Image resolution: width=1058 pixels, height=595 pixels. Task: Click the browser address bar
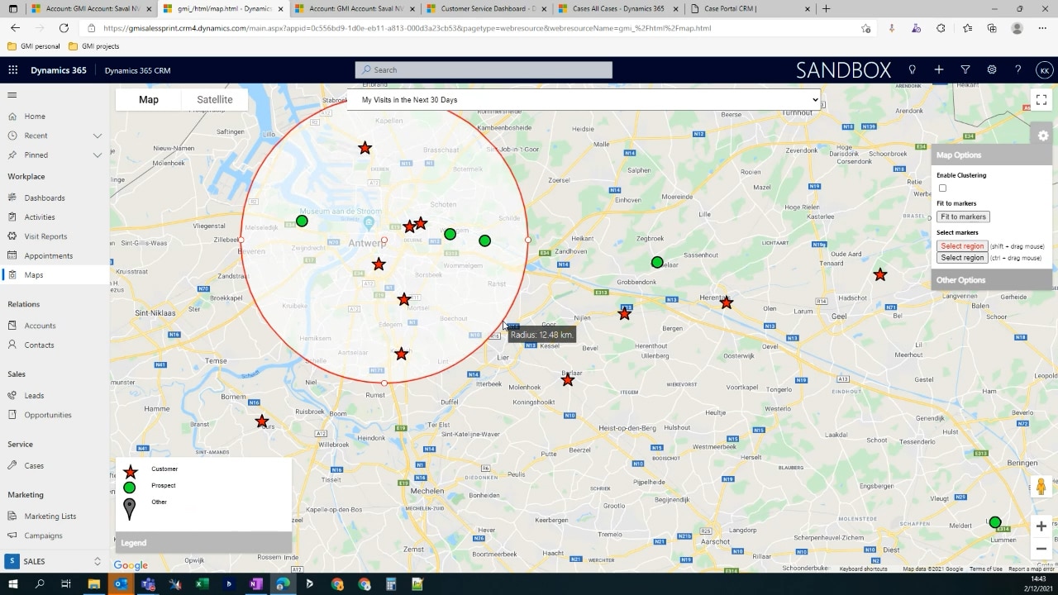click(471, 28)
